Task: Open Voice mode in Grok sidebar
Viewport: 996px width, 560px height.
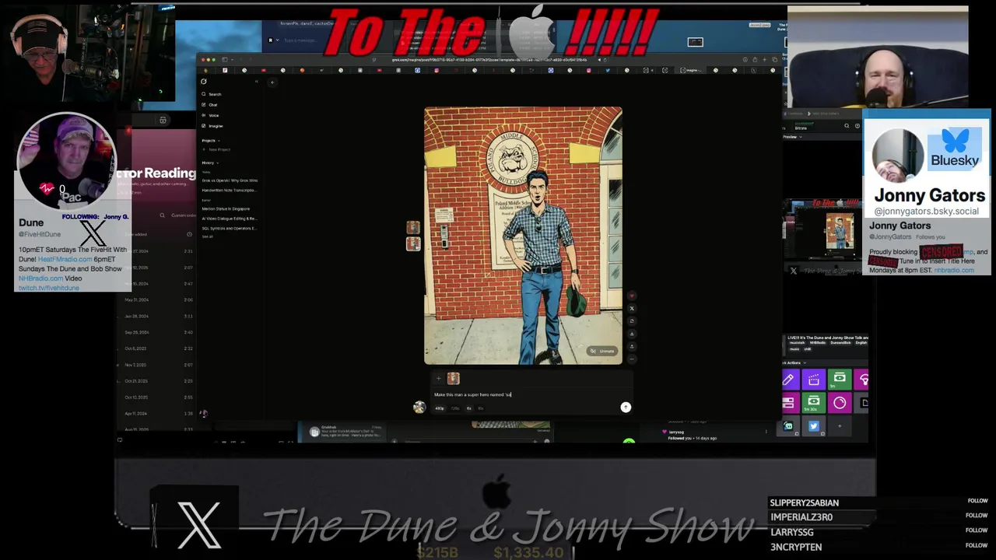Action: [x=210, y=115]
